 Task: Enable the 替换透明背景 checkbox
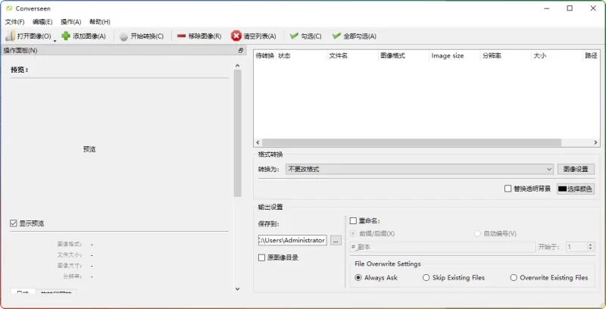508,189
